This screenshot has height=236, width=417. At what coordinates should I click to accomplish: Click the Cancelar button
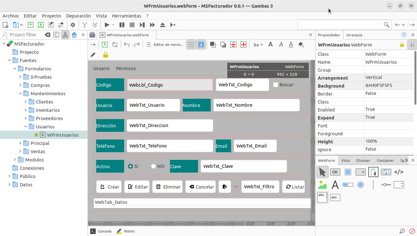coord(201,187)
